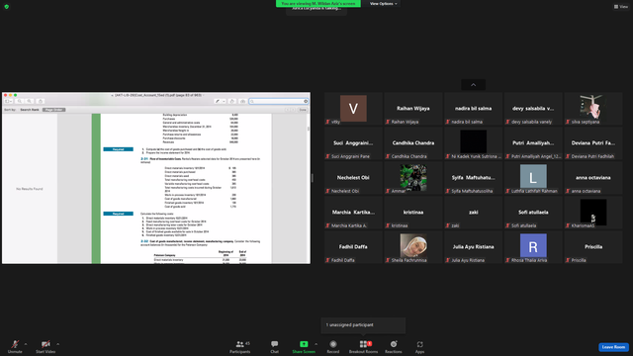Viewport: 633px width, 356px height.
Task: Select Deviana Putri Fadhilah tile
Action: (593, 143)
